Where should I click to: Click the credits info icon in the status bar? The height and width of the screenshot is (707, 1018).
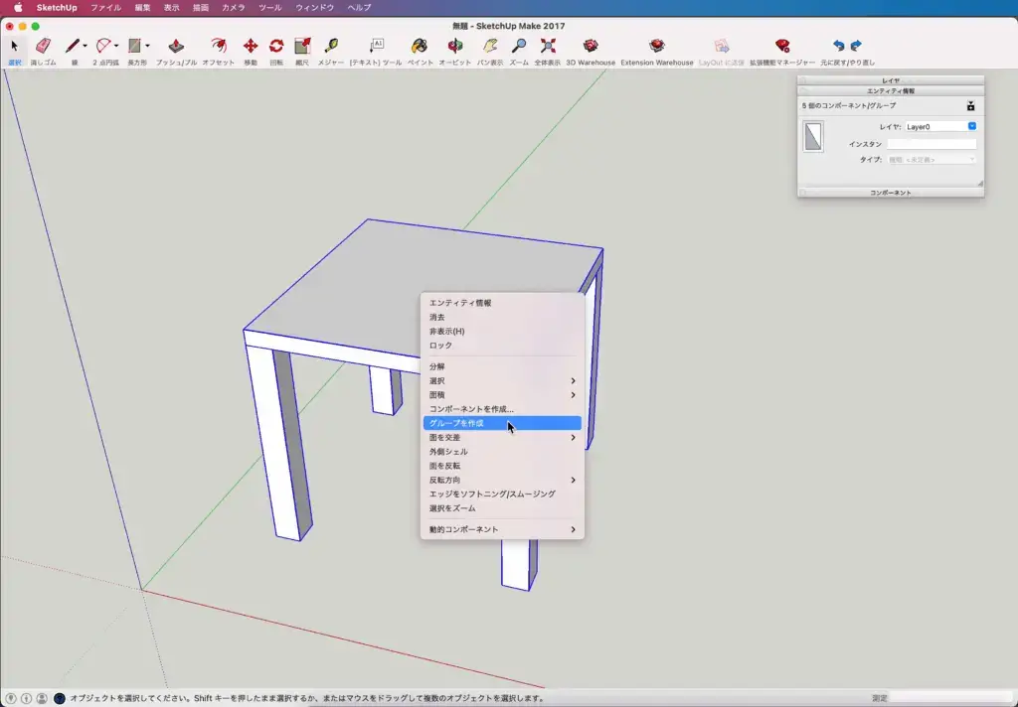[x=26, y=699]
